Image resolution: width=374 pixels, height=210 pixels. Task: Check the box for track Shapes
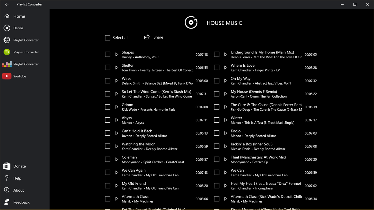pyautogui.click(x=108, y=54)
